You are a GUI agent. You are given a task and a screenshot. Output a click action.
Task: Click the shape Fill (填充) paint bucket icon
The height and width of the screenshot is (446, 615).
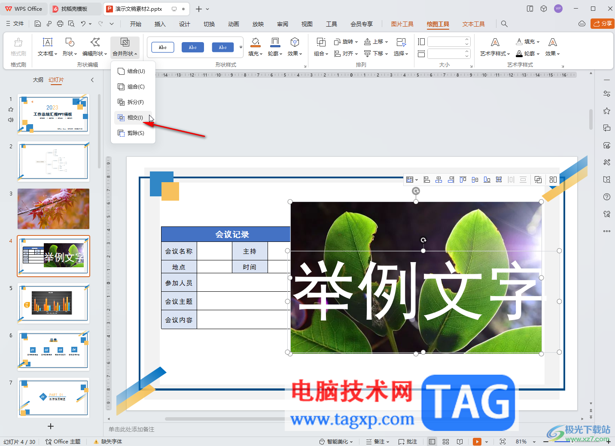pos(255,42)
